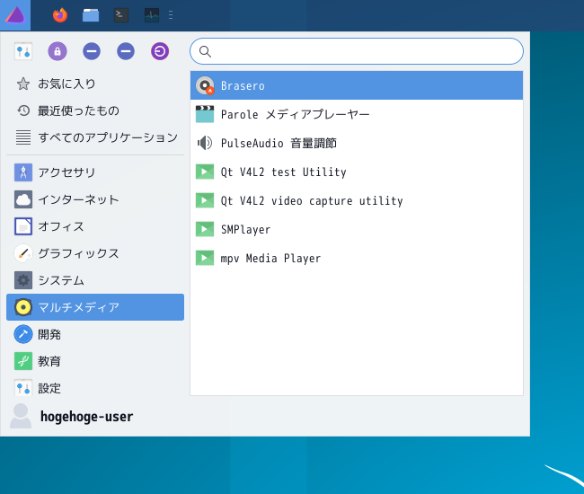Click the mpv Media Player icon
584x494 pixels.
(205, 258)
